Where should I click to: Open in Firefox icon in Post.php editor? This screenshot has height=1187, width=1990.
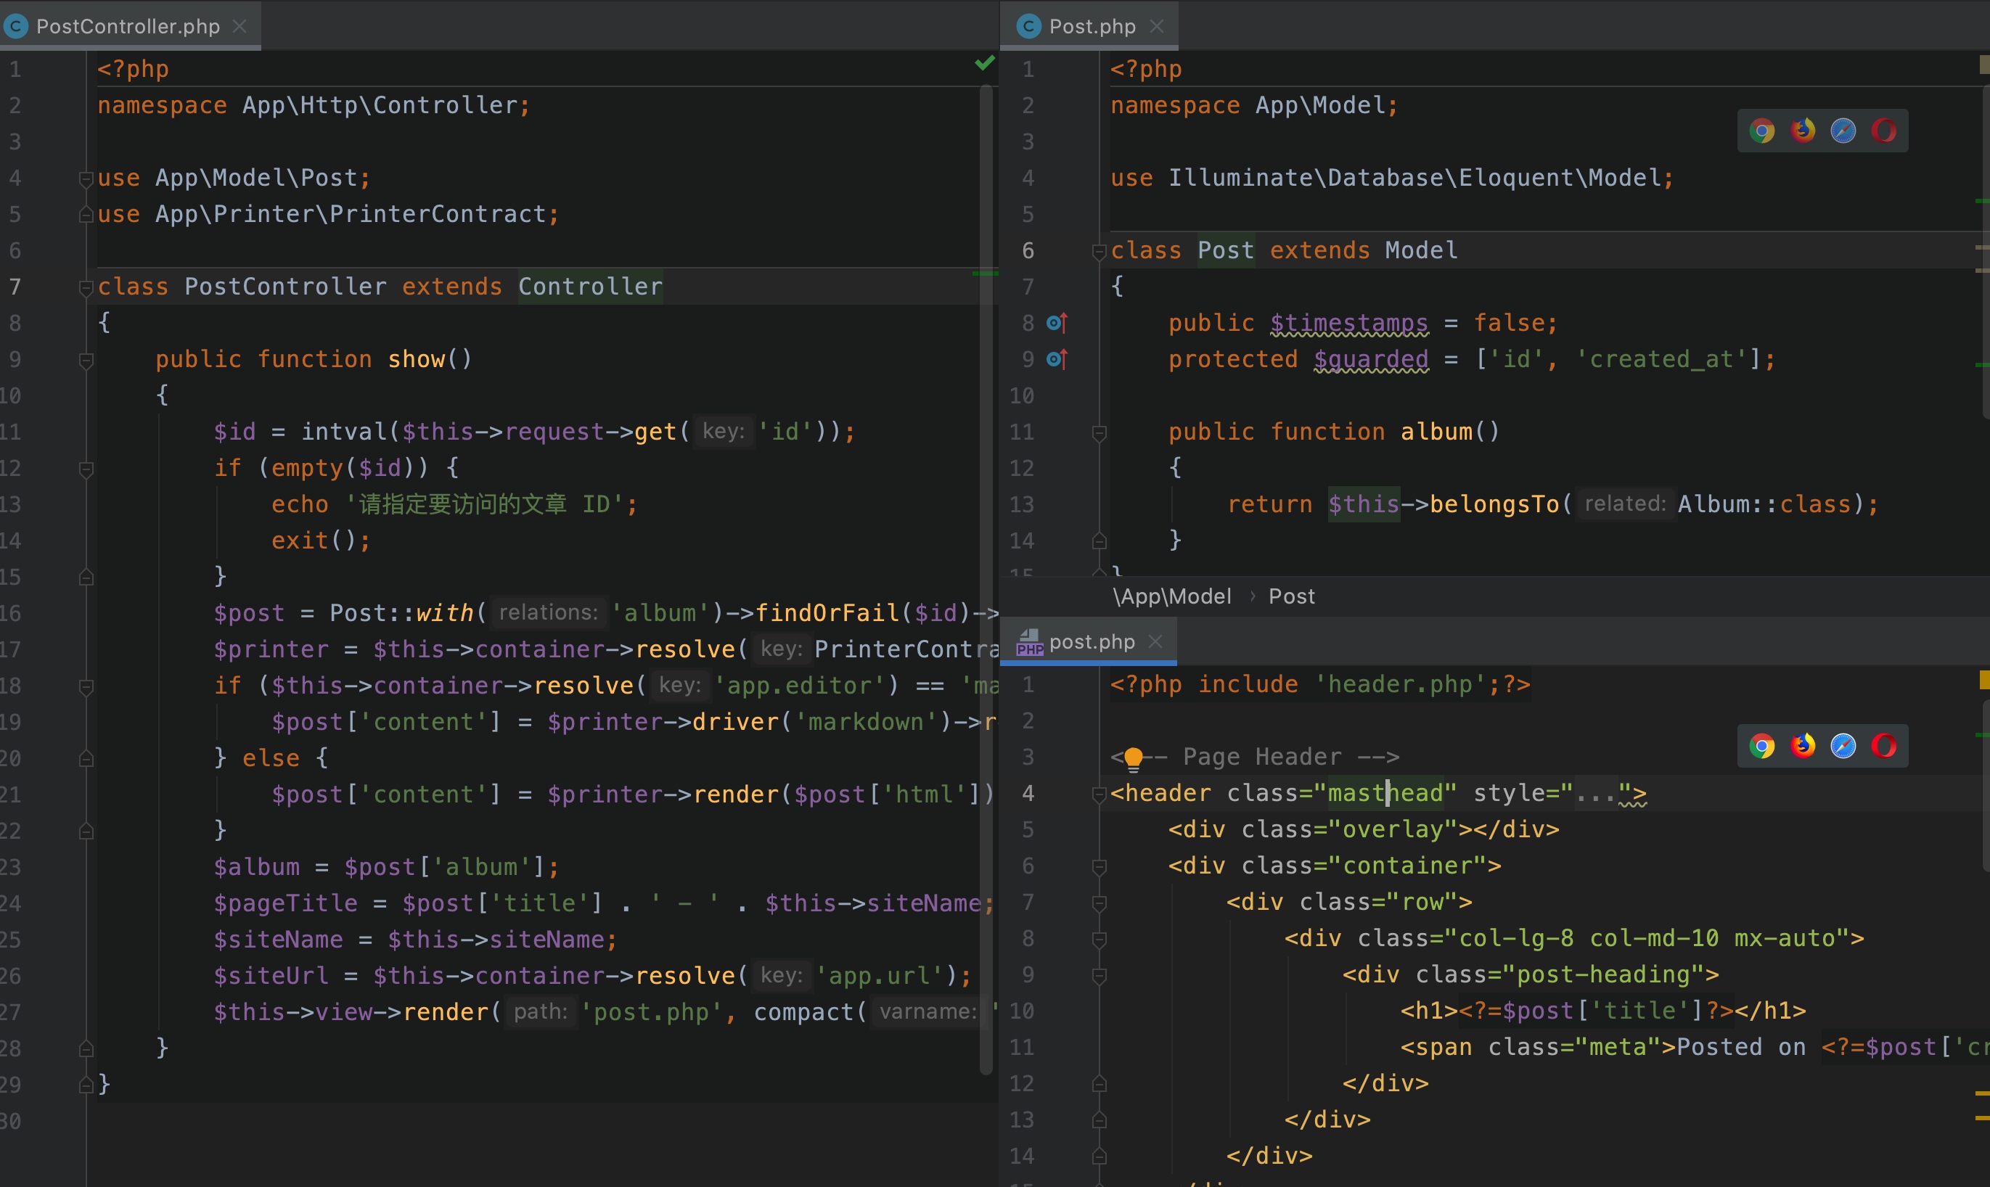pos(1803,131)
